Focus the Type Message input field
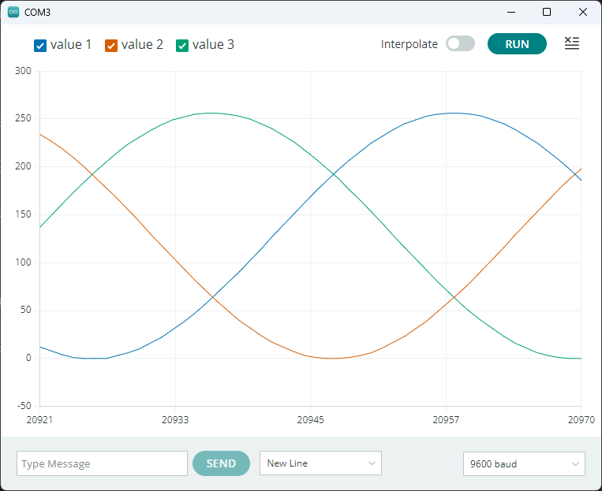602x491 pixels. click(x=102, y=464)
